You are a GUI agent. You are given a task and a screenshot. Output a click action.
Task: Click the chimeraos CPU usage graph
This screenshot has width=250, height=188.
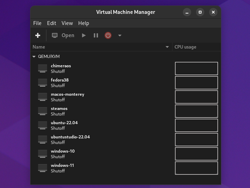(x=196, y=69)
